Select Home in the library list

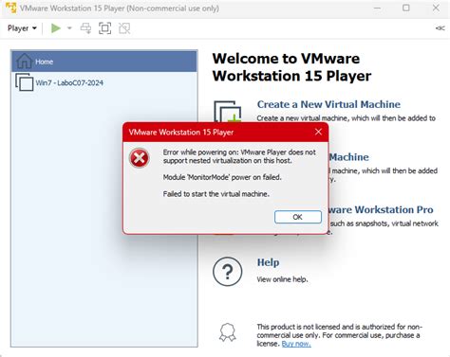point(104,62)
